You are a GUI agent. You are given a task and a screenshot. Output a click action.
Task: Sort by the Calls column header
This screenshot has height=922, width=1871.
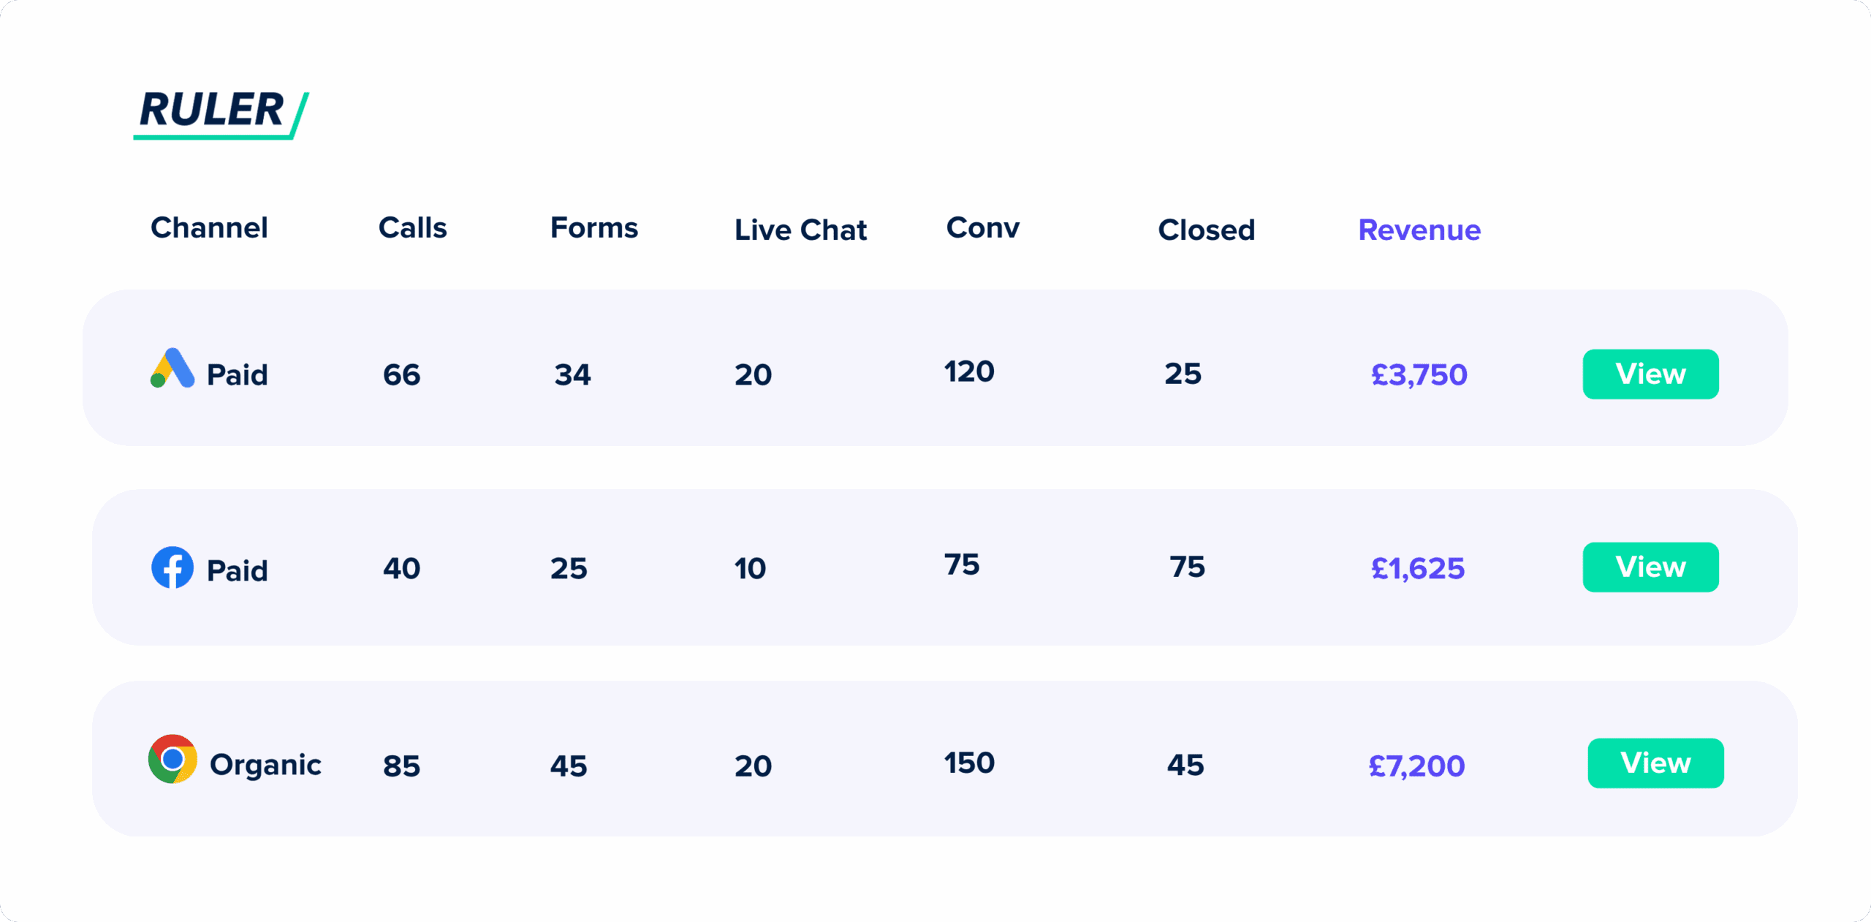tap(412, 228)
